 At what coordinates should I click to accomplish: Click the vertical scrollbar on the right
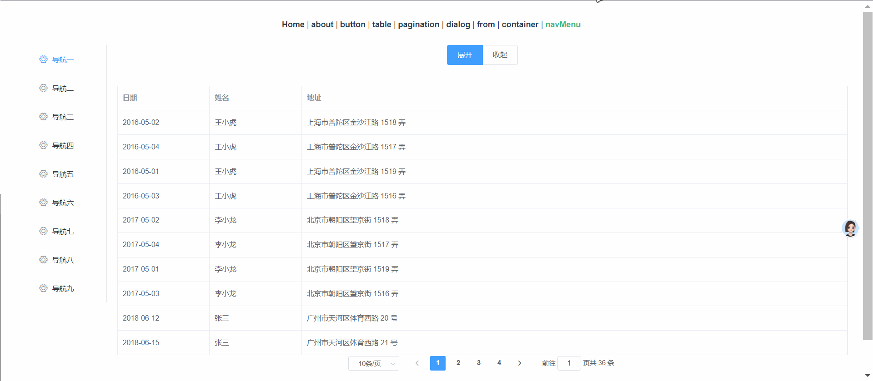click(x=868, y=182)
